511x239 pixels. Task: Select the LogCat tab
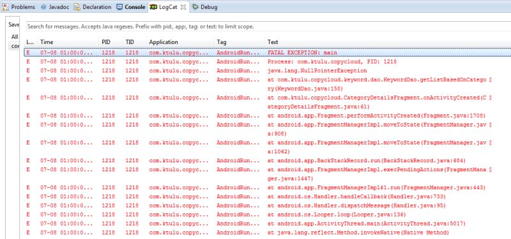click(x=168, y=7)
